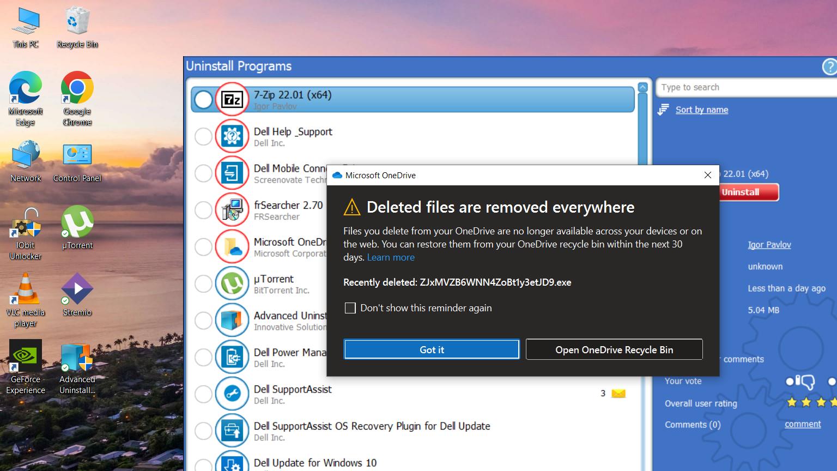Click Open OneDrive Recycle Bin button
Image resolution: width=837 pixels, height=471 pixels.
tap(614, 350)
